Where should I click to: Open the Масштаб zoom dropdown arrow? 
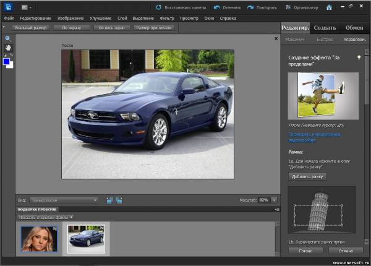(274, 200)
